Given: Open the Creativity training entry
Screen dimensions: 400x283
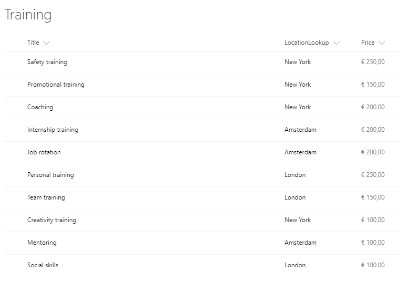Looking at the screenshot, I should click(x=52, y=220).
